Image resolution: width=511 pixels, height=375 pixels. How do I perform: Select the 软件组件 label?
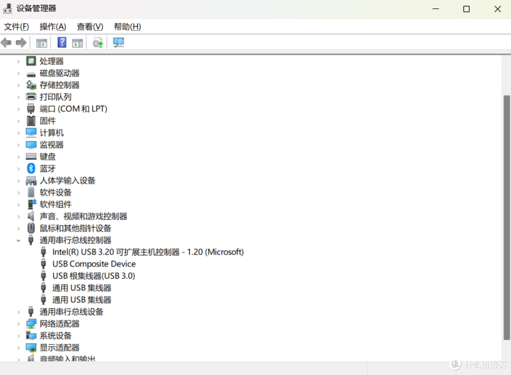(x=55, y=204)
